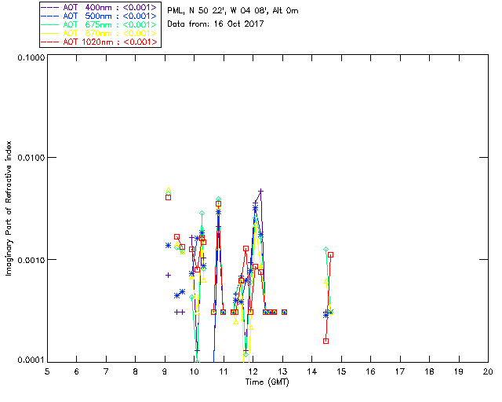Screen dimensions: 502x402
Task: Click the x-axis tick label 5
Action: click(47, 371)
